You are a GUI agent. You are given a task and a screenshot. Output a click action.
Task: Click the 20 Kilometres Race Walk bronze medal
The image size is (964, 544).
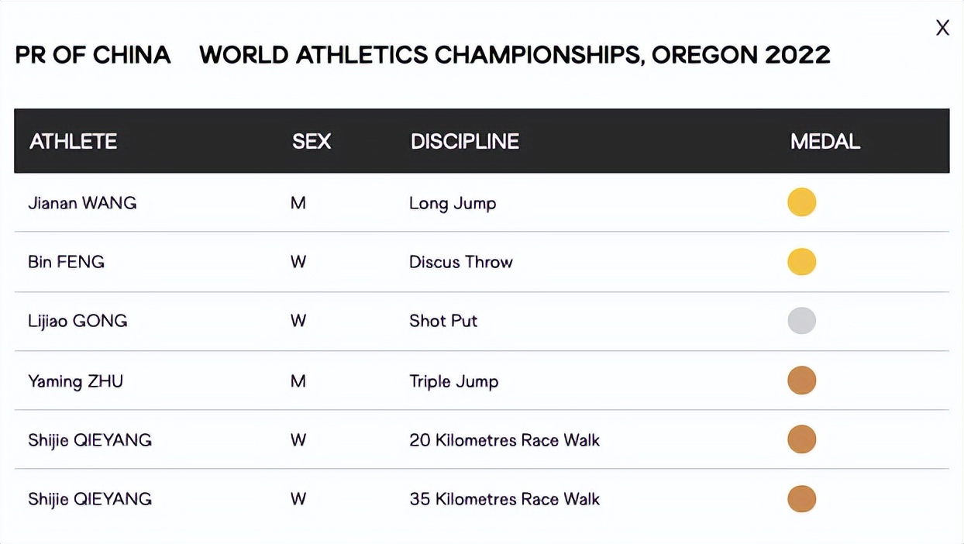pos(801,439)
